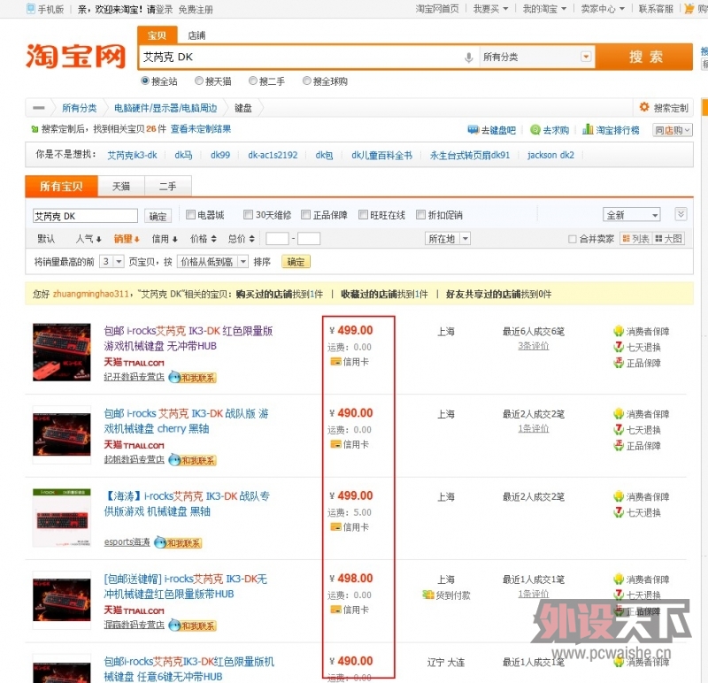The width and height of the screenshot is (708, 683).
Task: Click the mobile version phone icon
Action: click(x=31, y=9)
